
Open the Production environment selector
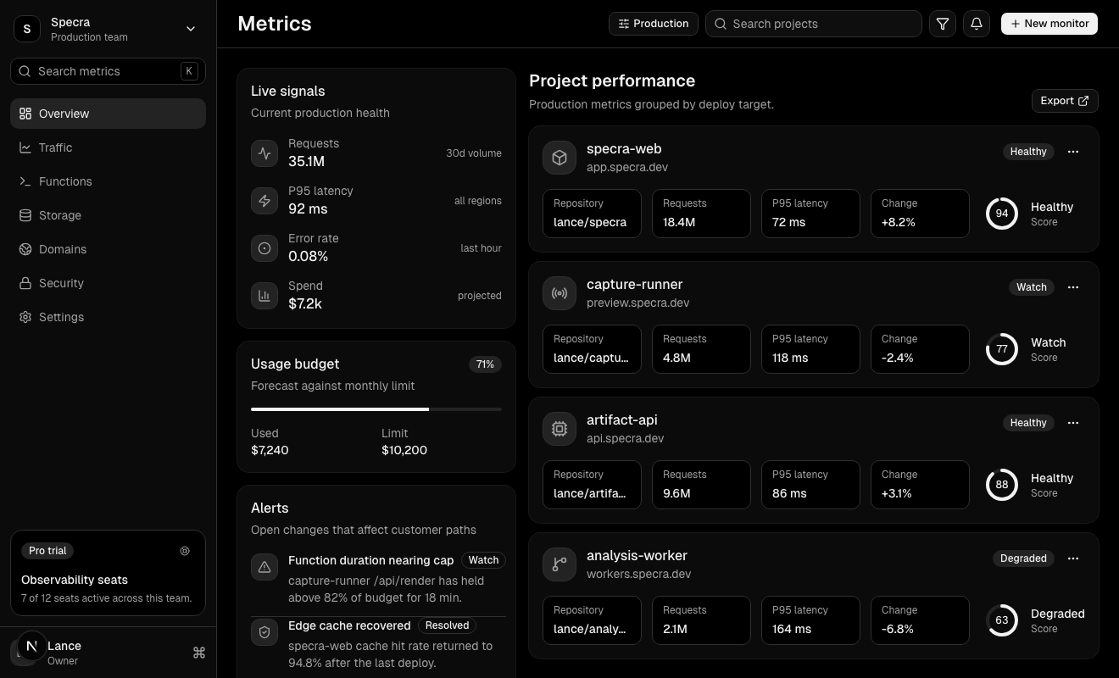(653, 24)
